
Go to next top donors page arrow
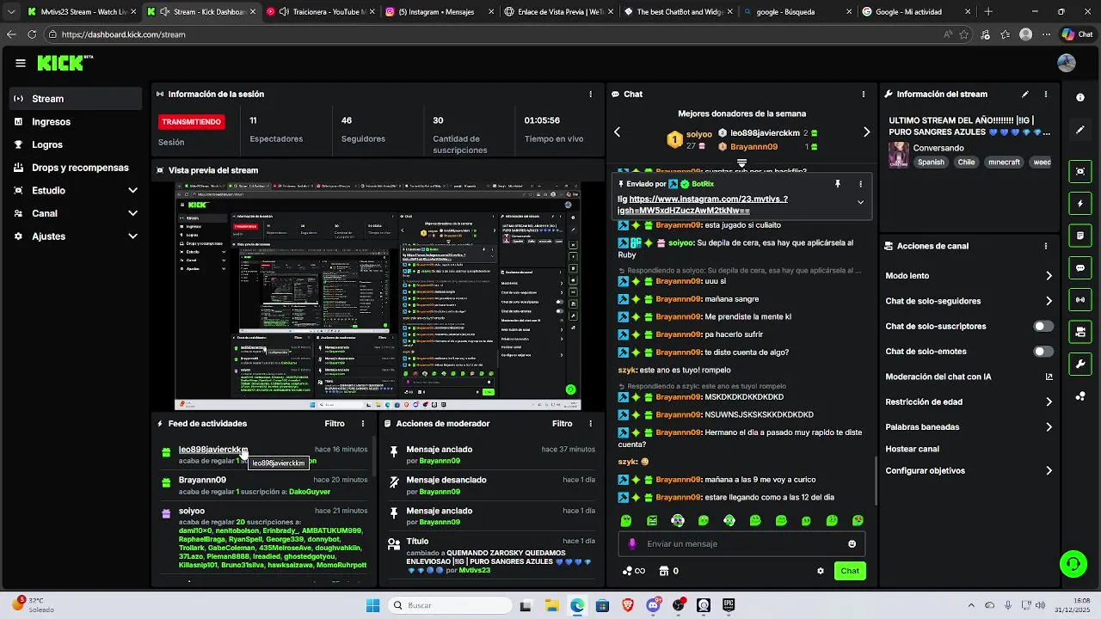click(866, 132)
